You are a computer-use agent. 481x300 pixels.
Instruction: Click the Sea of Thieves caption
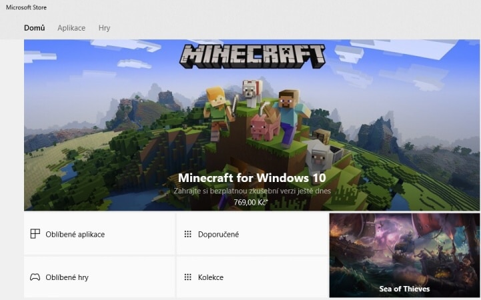(404, 289)
